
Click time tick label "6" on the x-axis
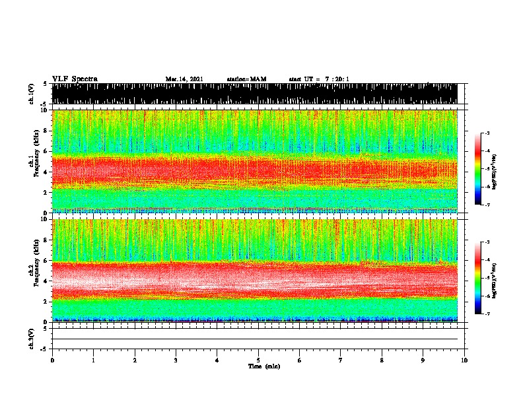pyautogui.click(x=299, y=360)
